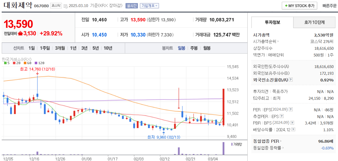Click the 한국거래소(KRX) chart label
Screen dimensions: 338x161
(x=16, y=59)
